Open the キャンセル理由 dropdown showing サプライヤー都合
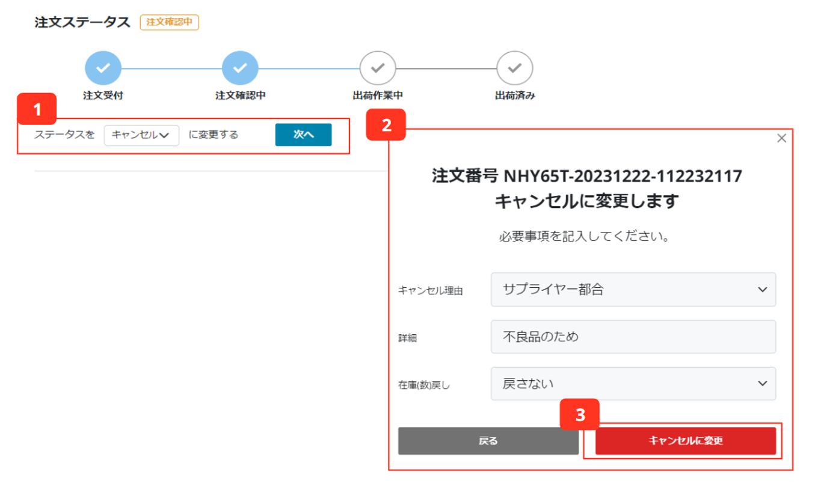Viewport: 818px width, 486px height. coord(633,290)
